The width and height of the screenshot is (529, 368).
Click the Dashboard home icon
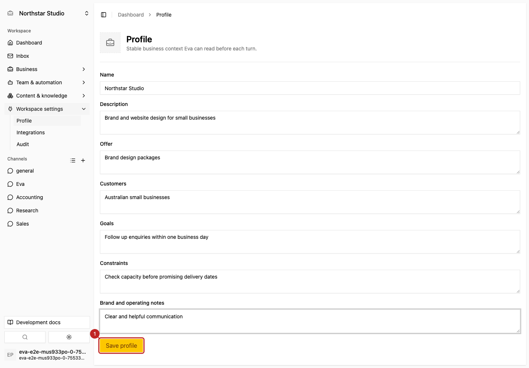coord(10,43)
